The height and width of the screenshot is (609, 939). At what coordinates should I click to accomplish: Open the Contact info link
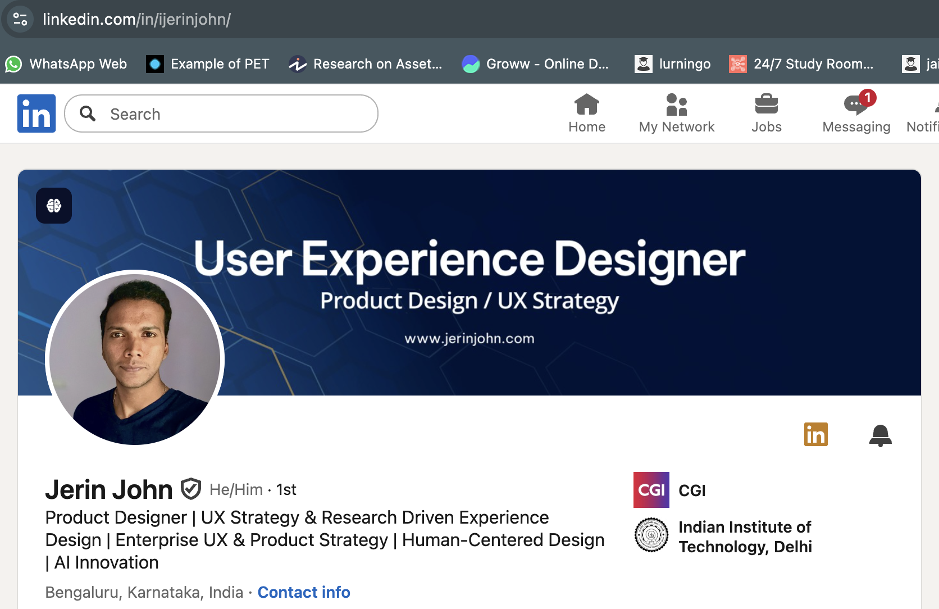point(303,592)
